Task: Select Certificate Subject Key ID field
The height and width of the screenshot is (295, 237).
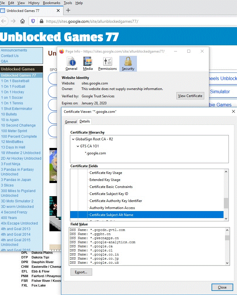Action: pos(109,194)
